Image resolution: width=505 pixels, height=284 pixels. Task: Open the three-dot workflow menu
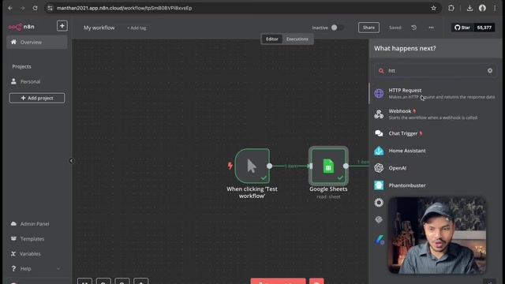coord(431,28)
